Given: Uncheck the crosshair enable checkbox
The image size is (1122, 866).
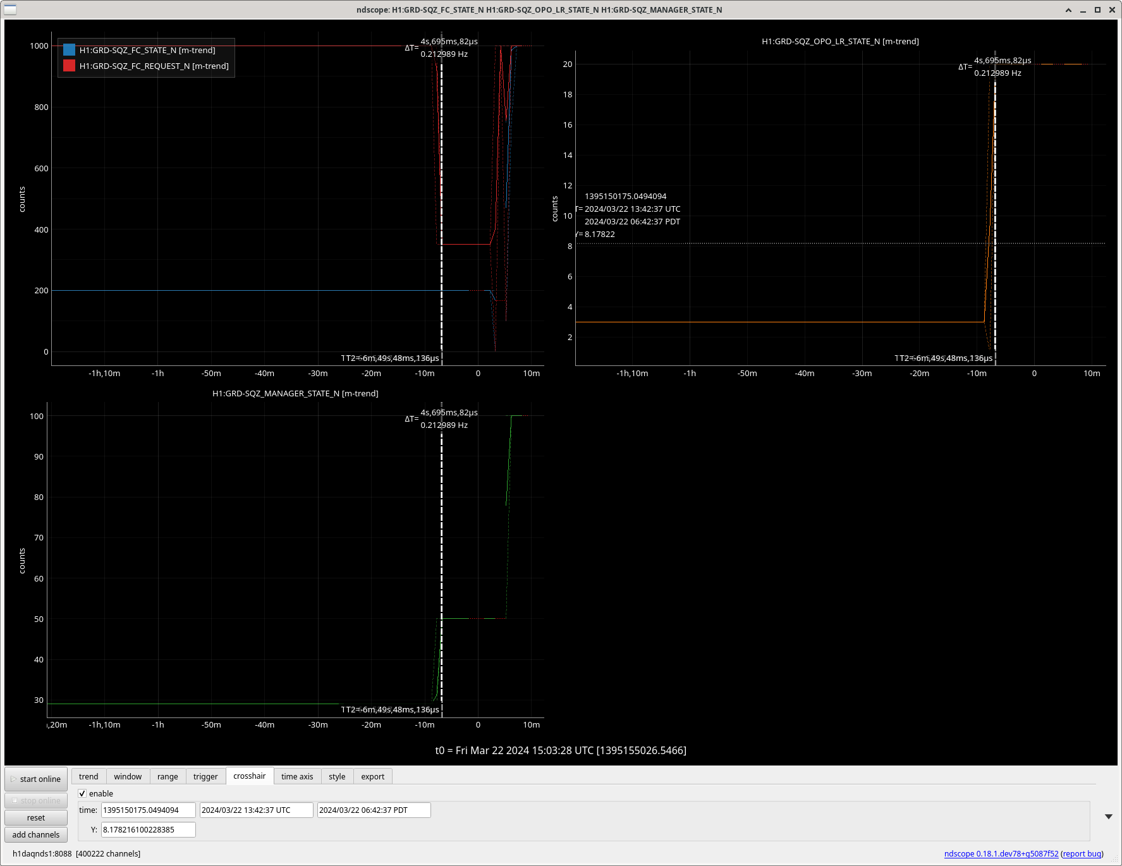Looking at the screenshot, I should [x=82, y=793].
